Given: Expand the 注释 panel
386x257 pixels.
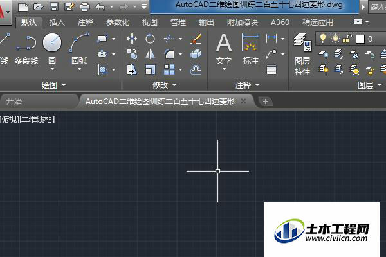Looking at the screenshot, I should pos(248,85).
